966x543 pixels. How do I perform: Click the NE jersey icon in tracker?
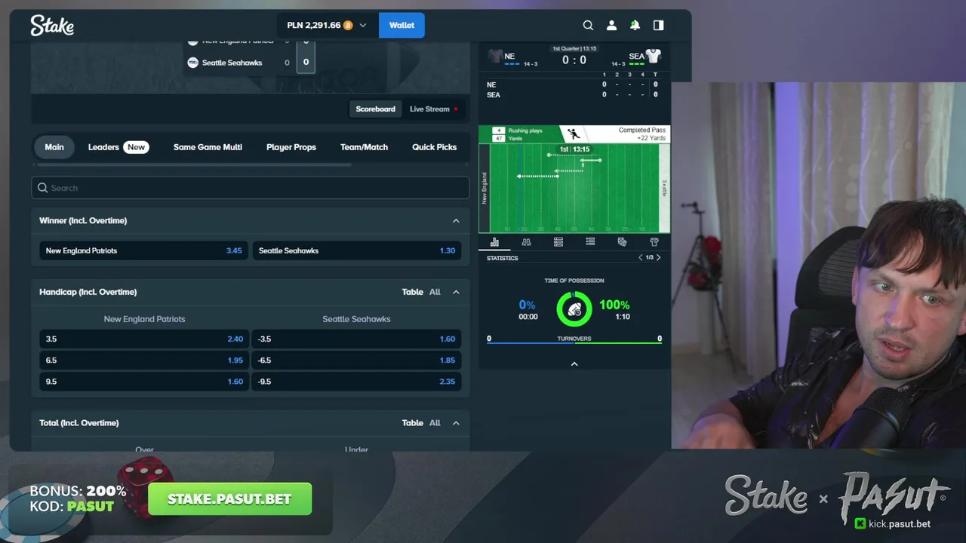[495, 56]
